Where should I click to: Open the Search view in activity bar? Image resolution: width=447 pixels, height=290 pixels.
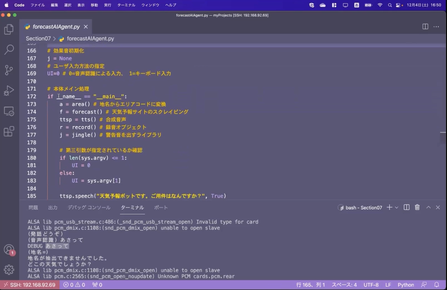(x=9, y=50)
